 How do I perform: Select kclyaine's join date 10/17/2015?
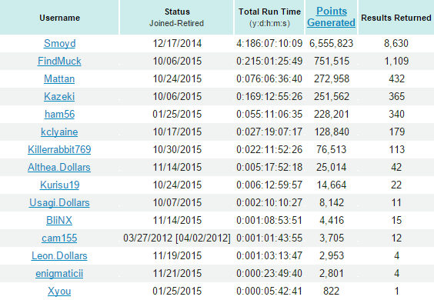177,132
